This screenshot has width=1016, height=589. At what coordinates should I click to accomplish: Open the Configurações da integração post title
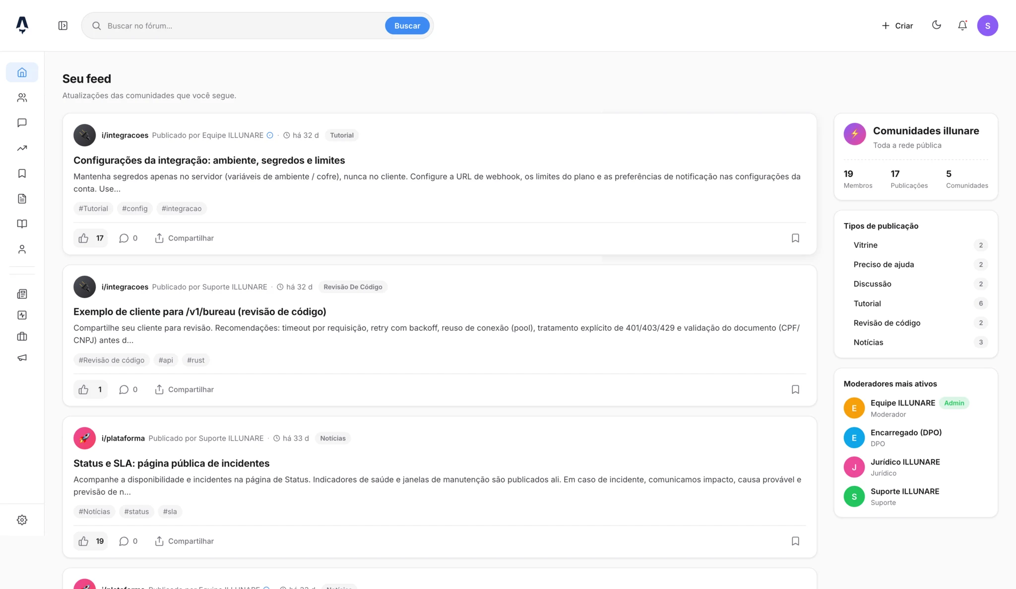[x=209, y=161]
